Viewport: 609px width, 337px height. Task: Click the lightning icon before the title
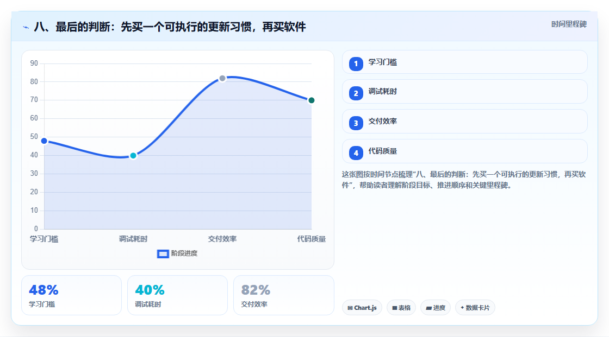pyautogui.click(x=26, y=27)
